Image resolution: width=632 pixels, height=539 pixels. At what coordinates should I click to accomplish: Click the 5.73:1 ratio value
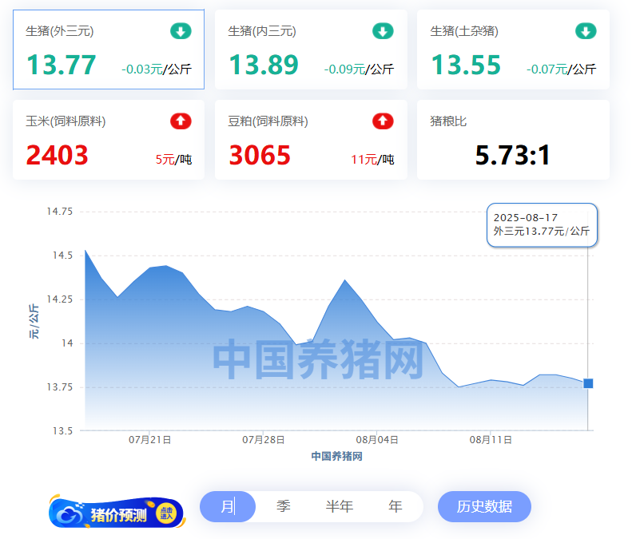(x=513, y=155)
